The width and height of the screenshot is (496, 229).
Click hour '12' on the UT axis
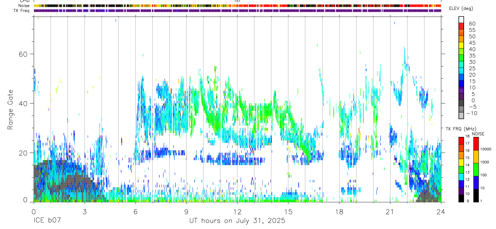click(237, 211)
